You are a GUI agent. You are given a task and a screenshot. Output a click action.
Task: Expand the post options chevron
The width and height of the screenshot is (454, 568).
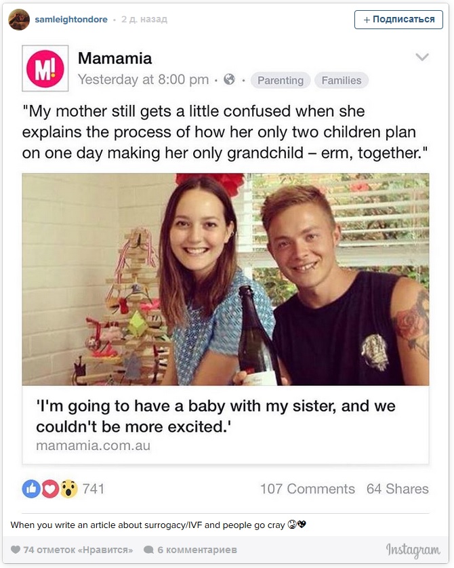422,58
